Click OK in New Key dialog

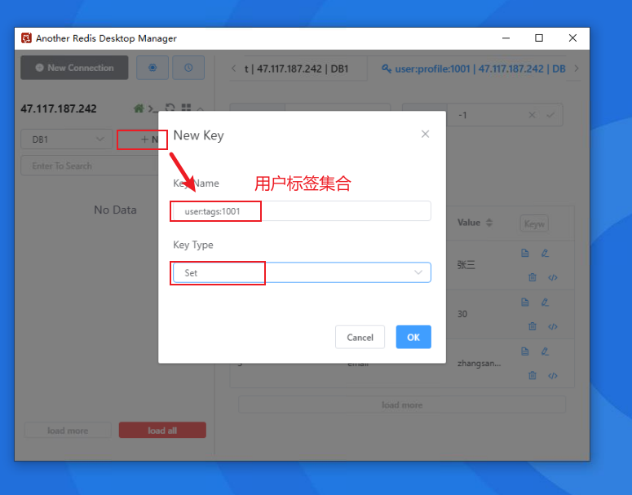pyautogui.click(x=413, y=337)
